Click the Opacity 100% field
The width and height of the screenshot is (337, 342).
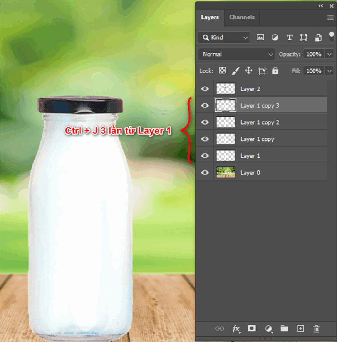click(x=314, y=54)
